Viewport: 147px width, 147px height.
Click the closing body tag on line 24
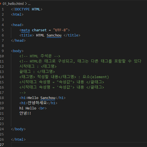(18, 129)
